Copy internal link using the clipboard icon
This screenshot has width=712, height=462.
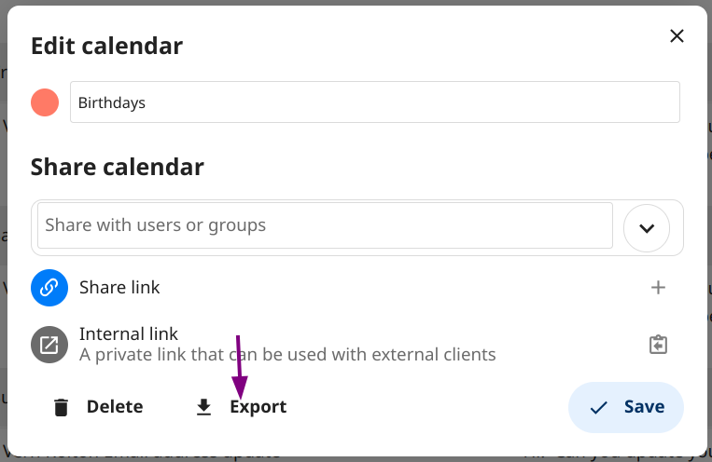[658, 345]
